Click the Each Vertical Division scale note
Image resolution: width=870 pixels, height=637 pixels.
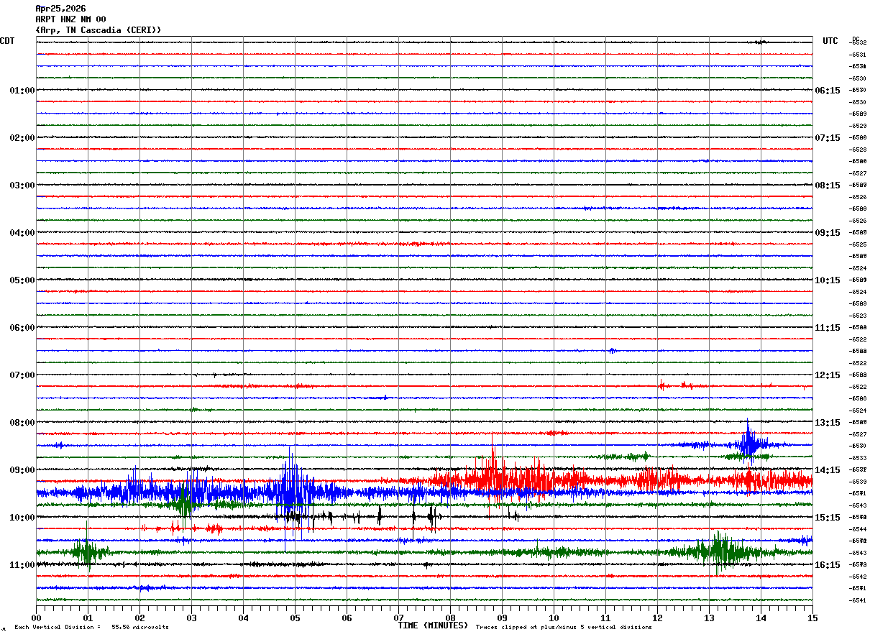[91, 628]
